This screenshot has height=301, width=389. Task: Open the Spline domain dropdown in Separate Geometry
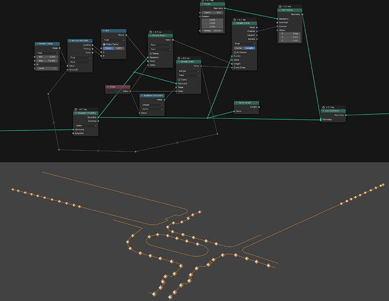tap(86, 126)
